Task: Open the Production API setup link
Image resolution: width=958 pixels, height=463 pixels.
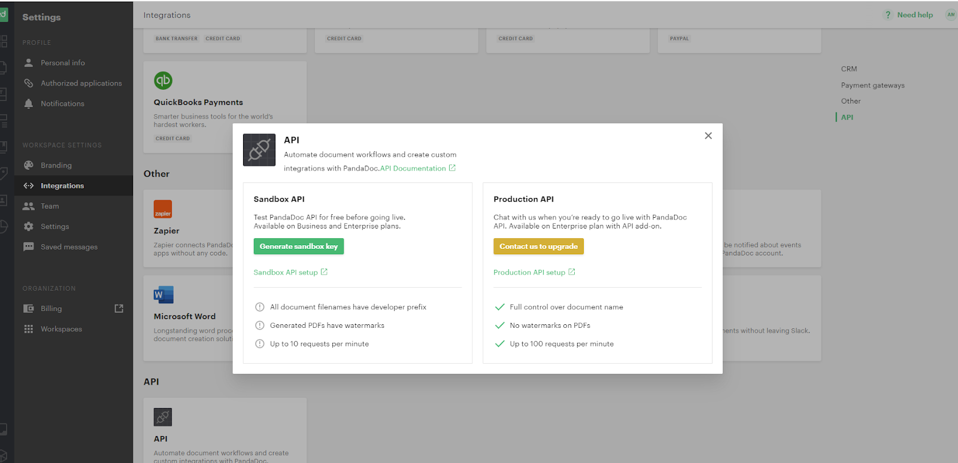Action: point(529,272)
